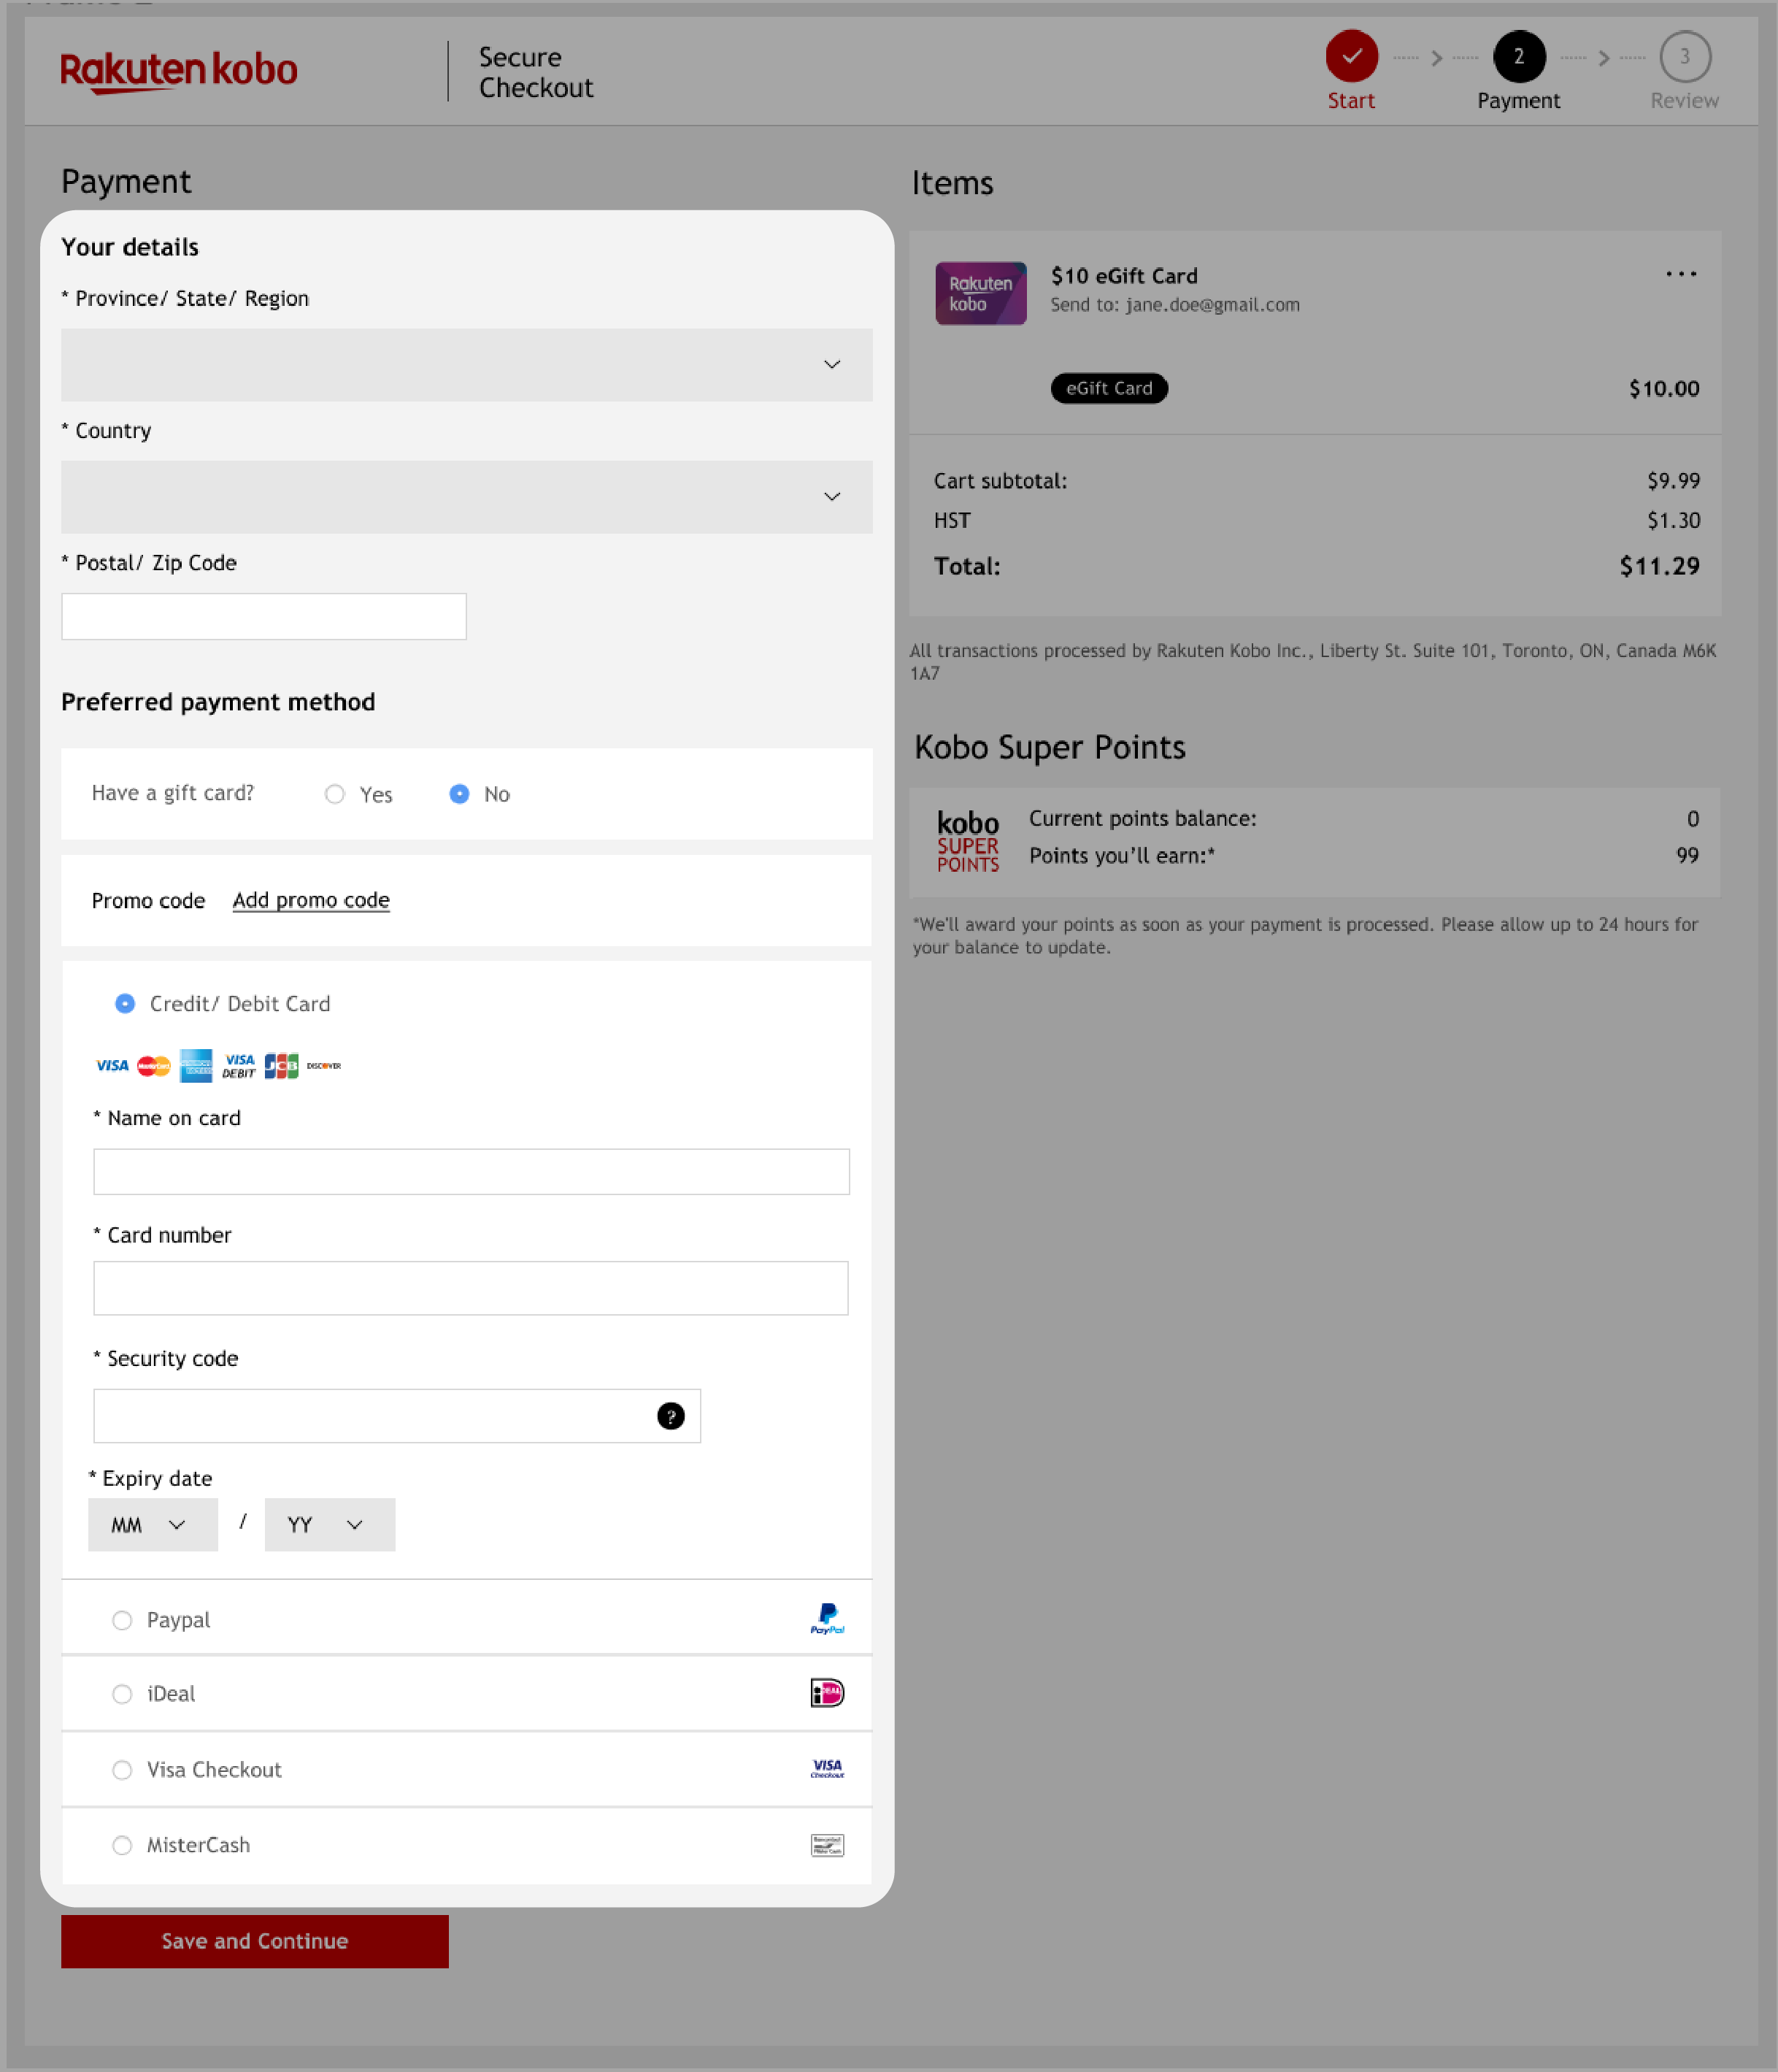The image size is (1778, 2072).
Task: Click Save and Continue button
Action: [x=254, y=1940]
